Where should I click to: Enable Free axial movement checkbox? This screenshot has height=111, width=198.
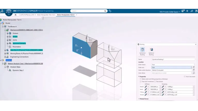point(141,81)
